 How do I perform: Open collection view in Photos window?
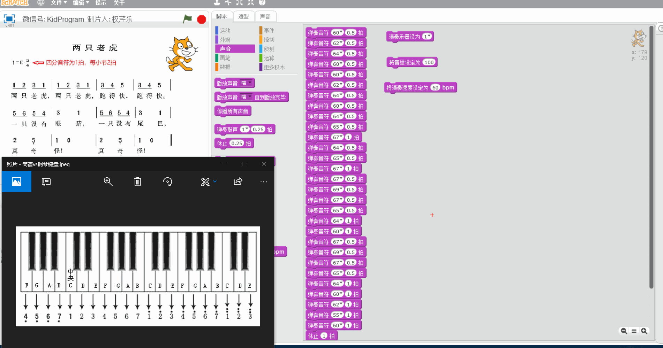(16, 181)
